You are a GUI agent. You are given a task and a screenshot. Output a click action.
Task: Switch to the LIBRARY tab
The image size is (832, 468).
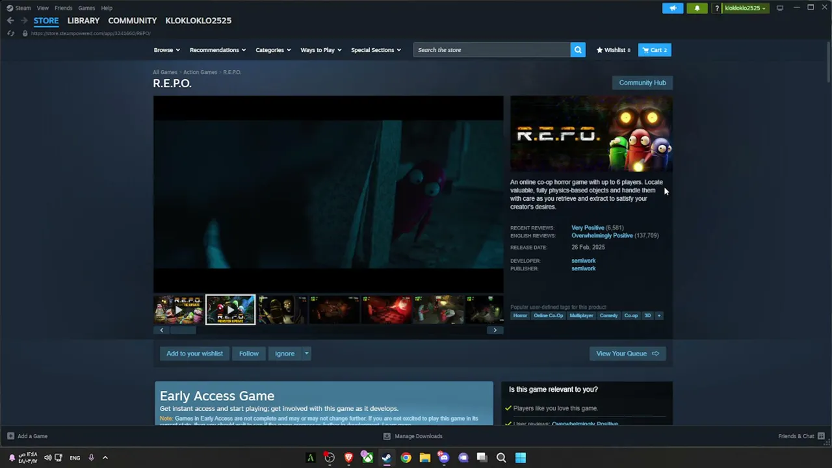83,20
